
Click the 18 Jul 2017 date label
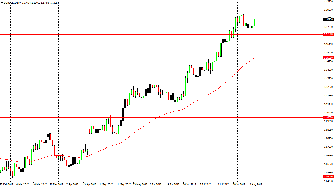click(223, 184)
